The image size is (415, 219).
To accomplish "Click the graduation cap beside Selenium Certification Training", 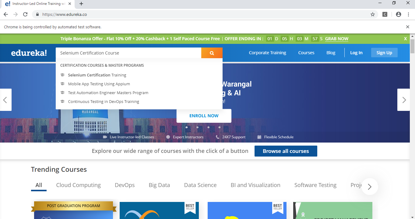I will (x=63, y=75).
